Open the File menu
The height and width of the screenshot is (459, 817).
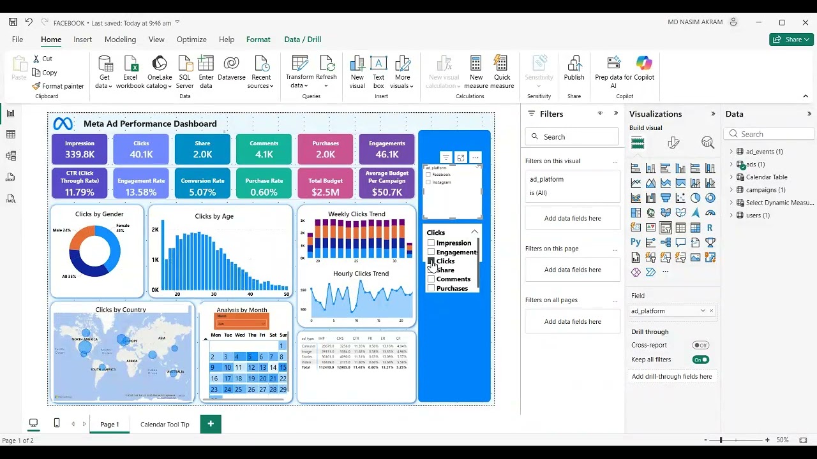click(x=17, y=40)
